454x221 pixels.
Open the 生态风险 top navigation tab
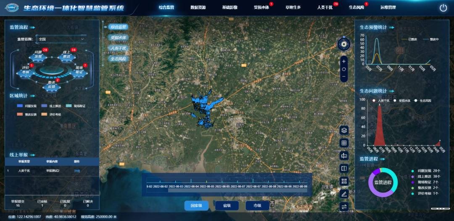356,8
